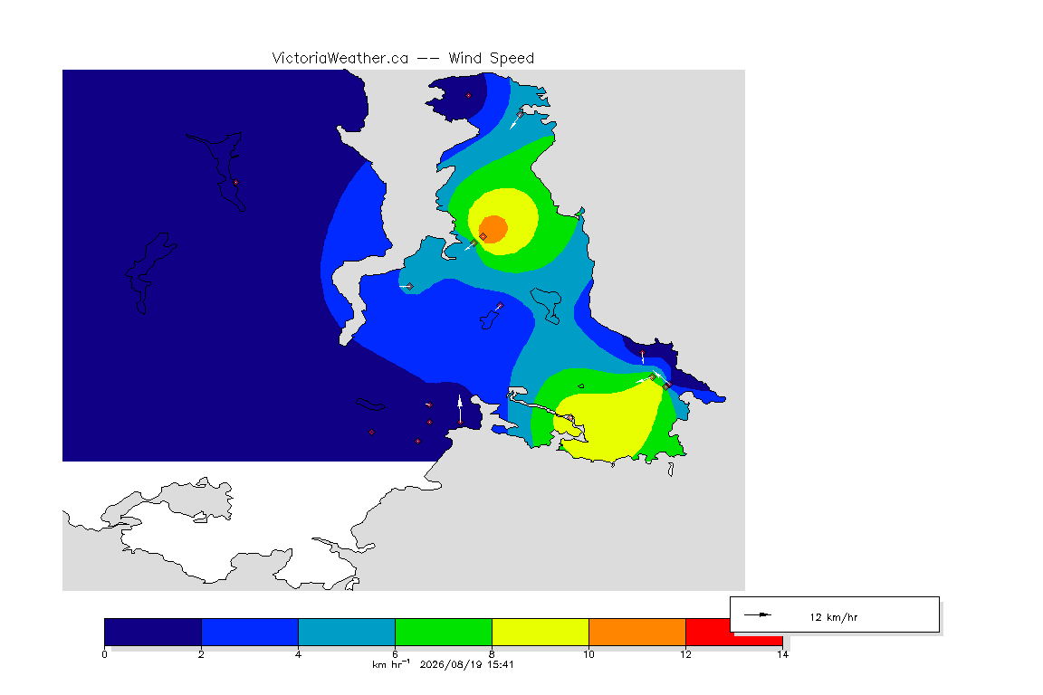This screenshot has width=1043, height=695.
Task: Select the blue 2–4 segment of the color bar
Action: (x=250, y=632)
